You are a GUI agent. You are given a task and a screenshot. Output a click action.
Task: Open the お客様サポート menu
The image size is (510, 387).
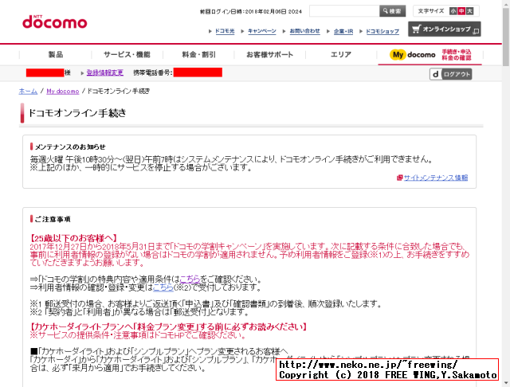(269, 55)
